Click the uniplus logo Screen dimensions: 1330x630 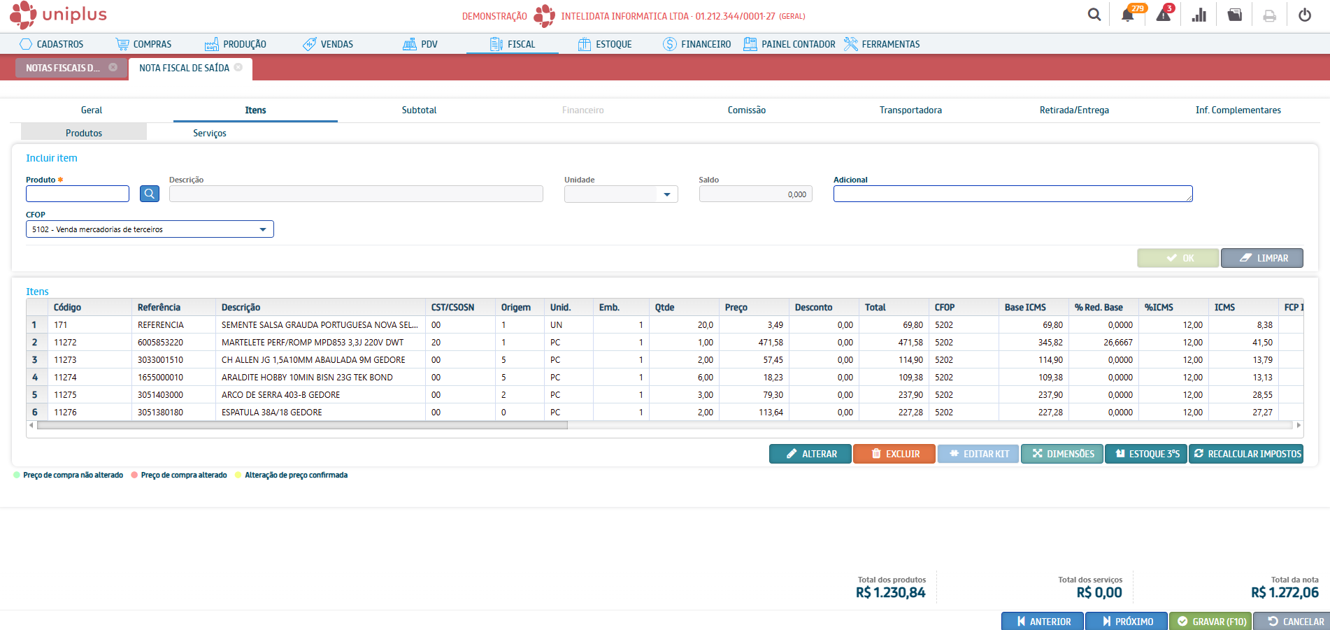pos(58,15)
